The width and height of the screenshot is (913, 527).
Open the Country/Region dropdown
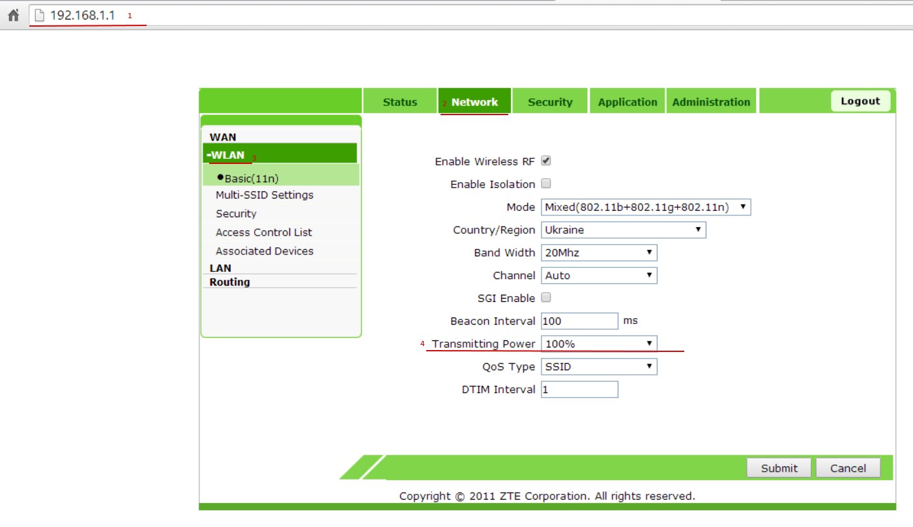624,230
